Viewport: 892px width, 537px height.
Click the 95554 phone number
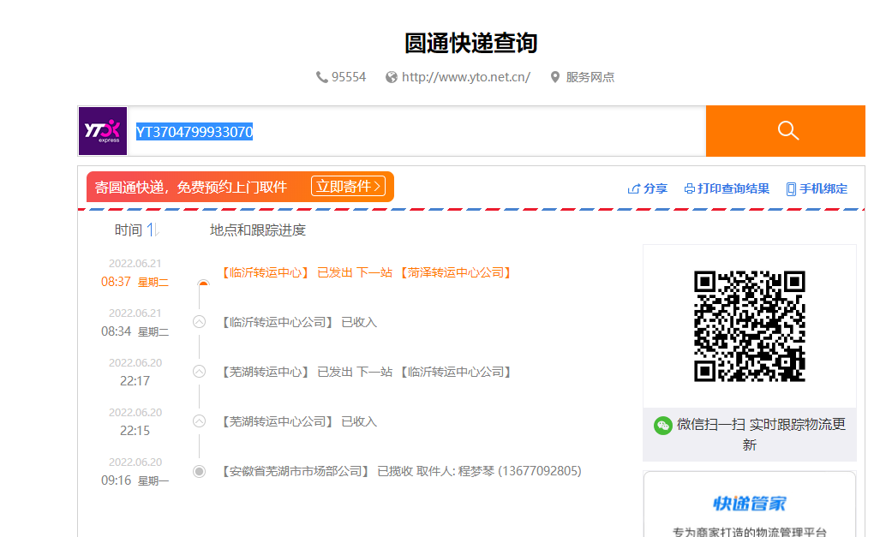pos(349,77)
